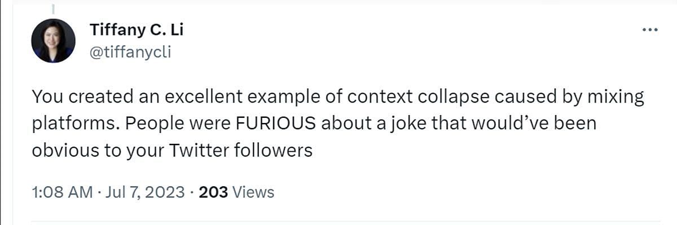Click the phrase context collapse
The image size is (677, 225).
[x=402, y=97]
